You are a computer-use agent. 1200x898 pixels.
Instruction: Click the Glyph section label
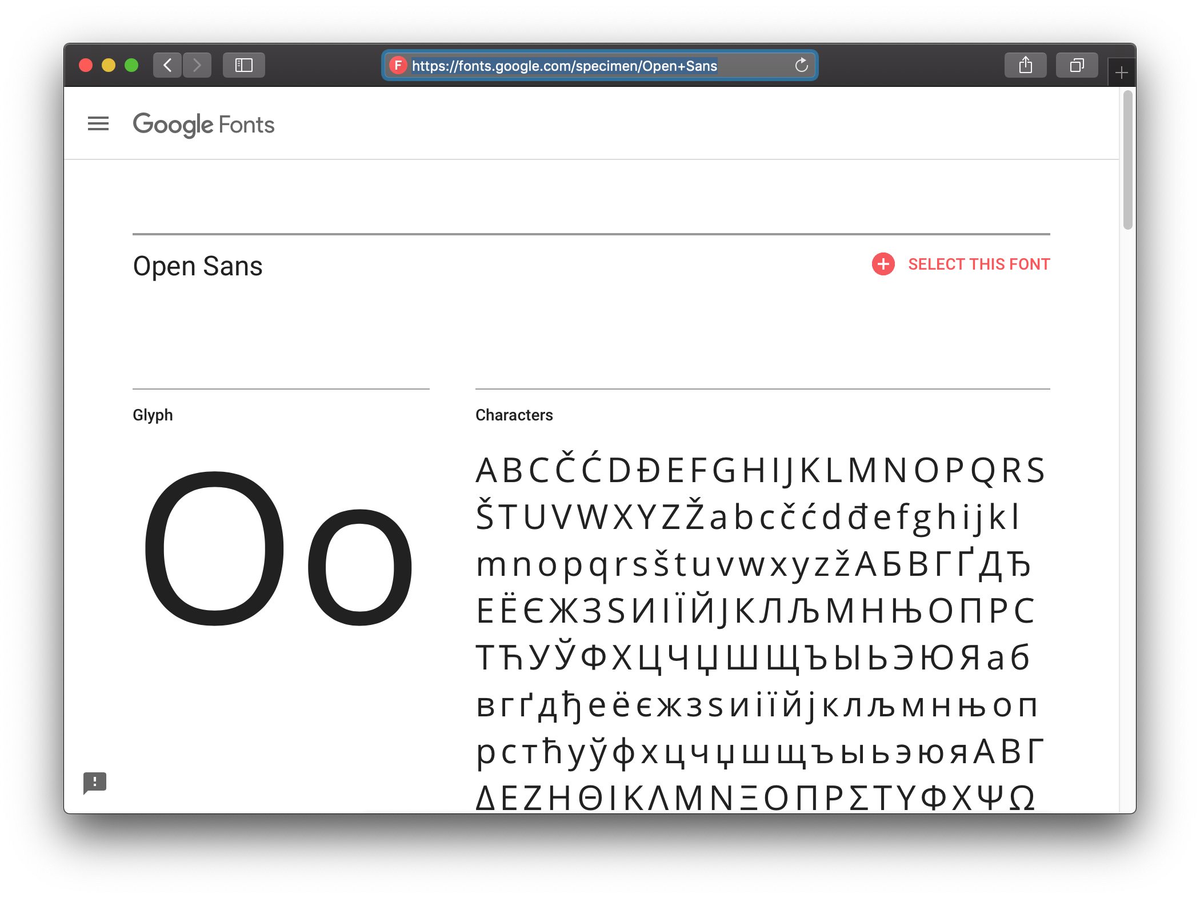(x=153, y=415)
